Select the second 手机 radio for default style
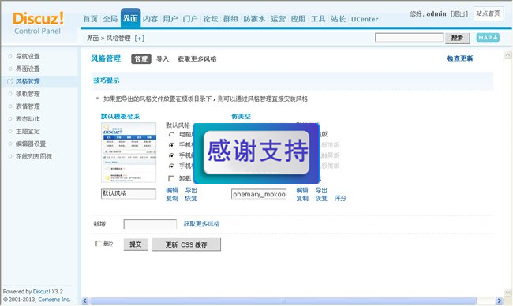 (171, 155)
